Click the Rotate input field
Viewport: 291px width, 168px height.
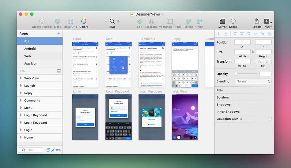pyautogui.click(x=242, y=61)
